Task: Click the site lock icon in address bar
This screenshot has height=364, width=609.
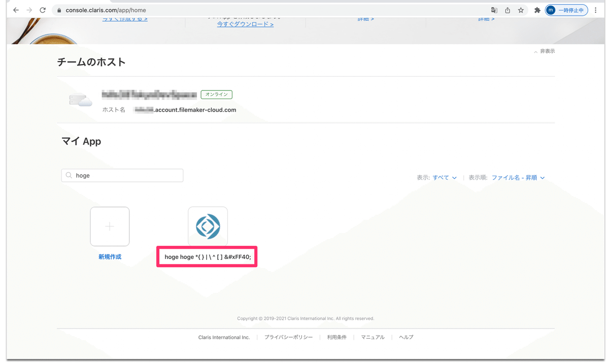Action: coord(59,10)
